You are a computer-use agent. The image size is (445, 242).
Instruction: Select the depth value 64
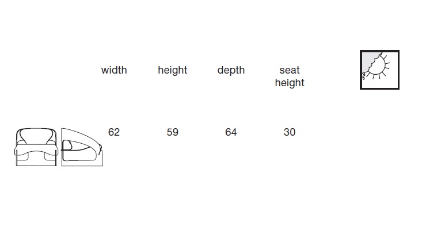pos(231,132)
